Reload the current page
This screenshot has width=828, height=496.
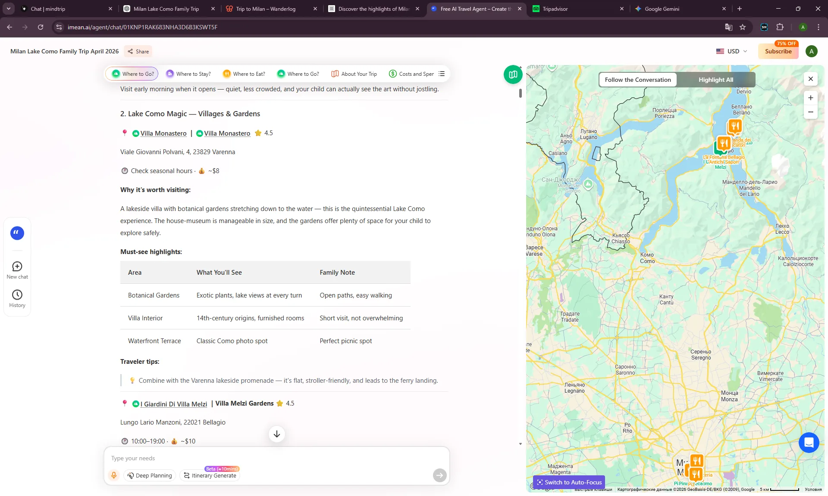pos(41,27)
